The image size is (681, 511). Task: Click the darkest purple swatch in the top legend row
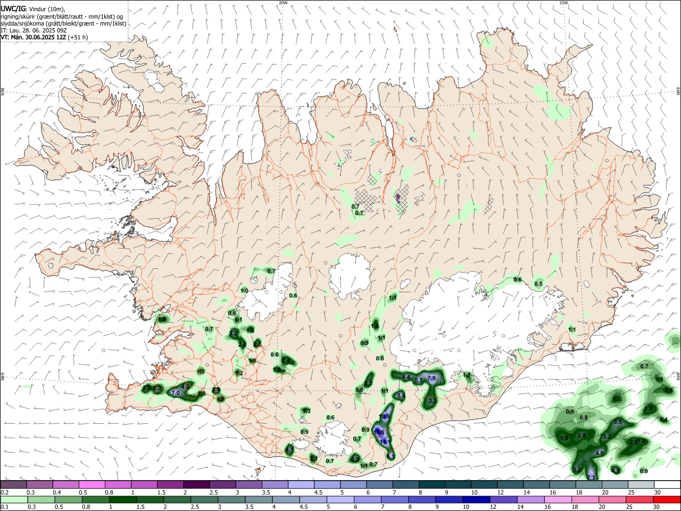click(x=196, y=484)
